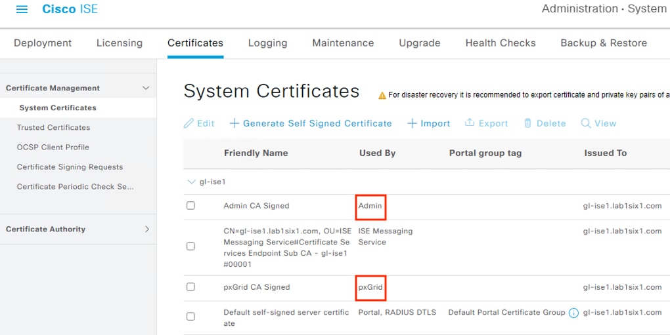The width and height of the screenshot is (670, 335).
Task: Switch to the Licensing tab
Action: pos(119,43)
